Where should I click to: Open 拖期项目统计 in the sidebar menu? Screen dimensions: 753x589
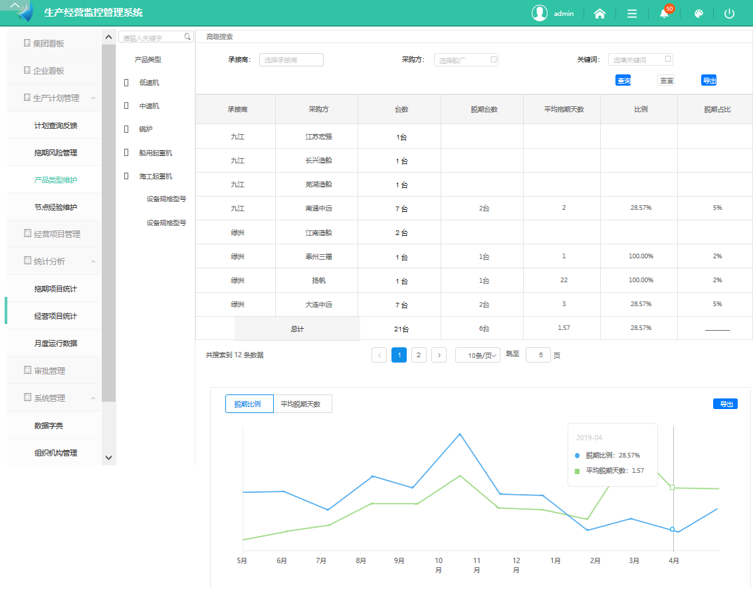[x=55, y=289]
